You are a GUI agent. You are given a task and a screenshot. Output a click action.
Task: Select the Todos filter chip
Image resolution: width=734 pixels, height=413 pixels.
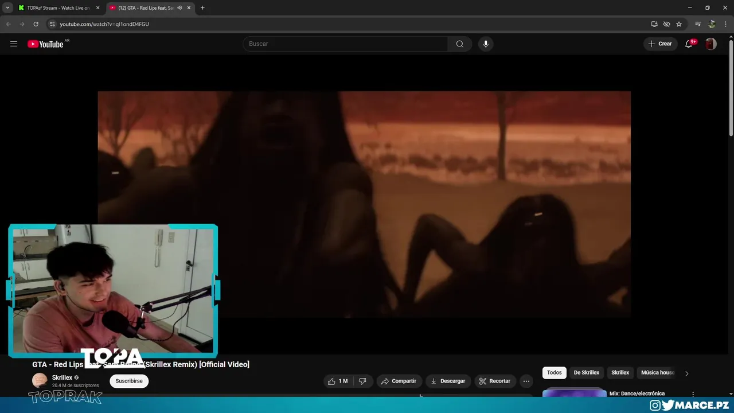point(555,373)
